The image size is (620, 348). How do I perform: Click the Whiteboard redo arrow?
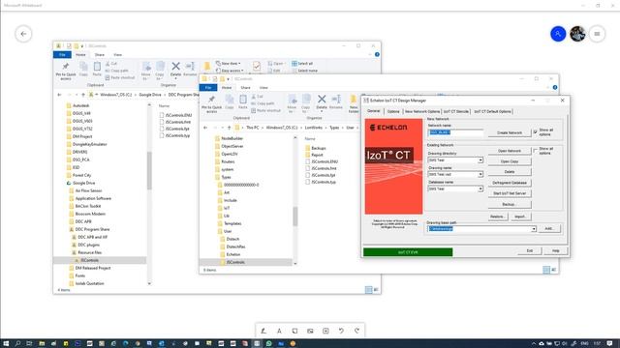tap(356, 331)
